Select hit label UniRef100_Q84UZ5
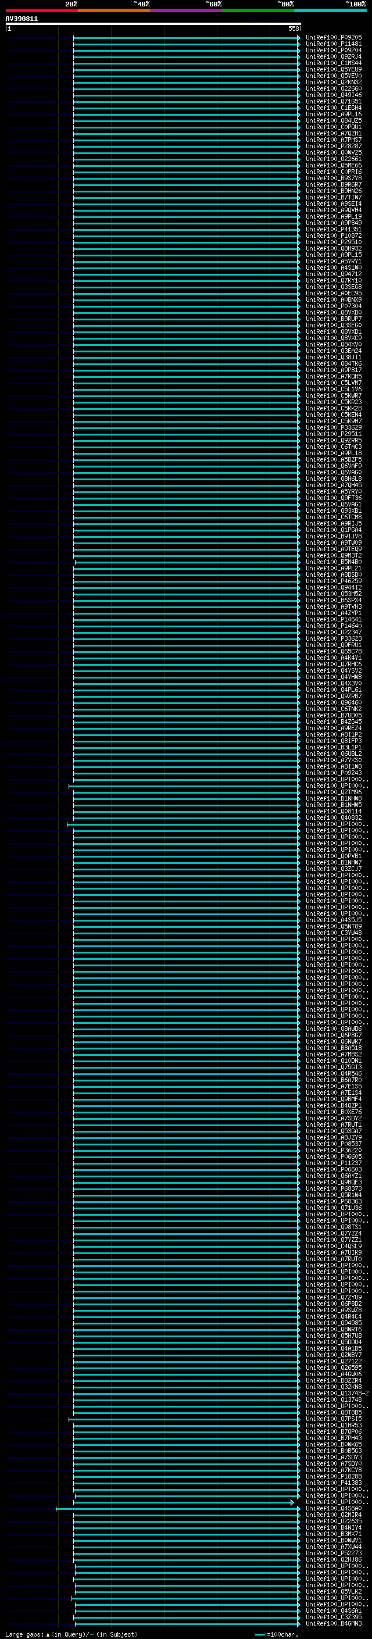The height and width of the screenshot is (1639, 372). pos(333,120)
